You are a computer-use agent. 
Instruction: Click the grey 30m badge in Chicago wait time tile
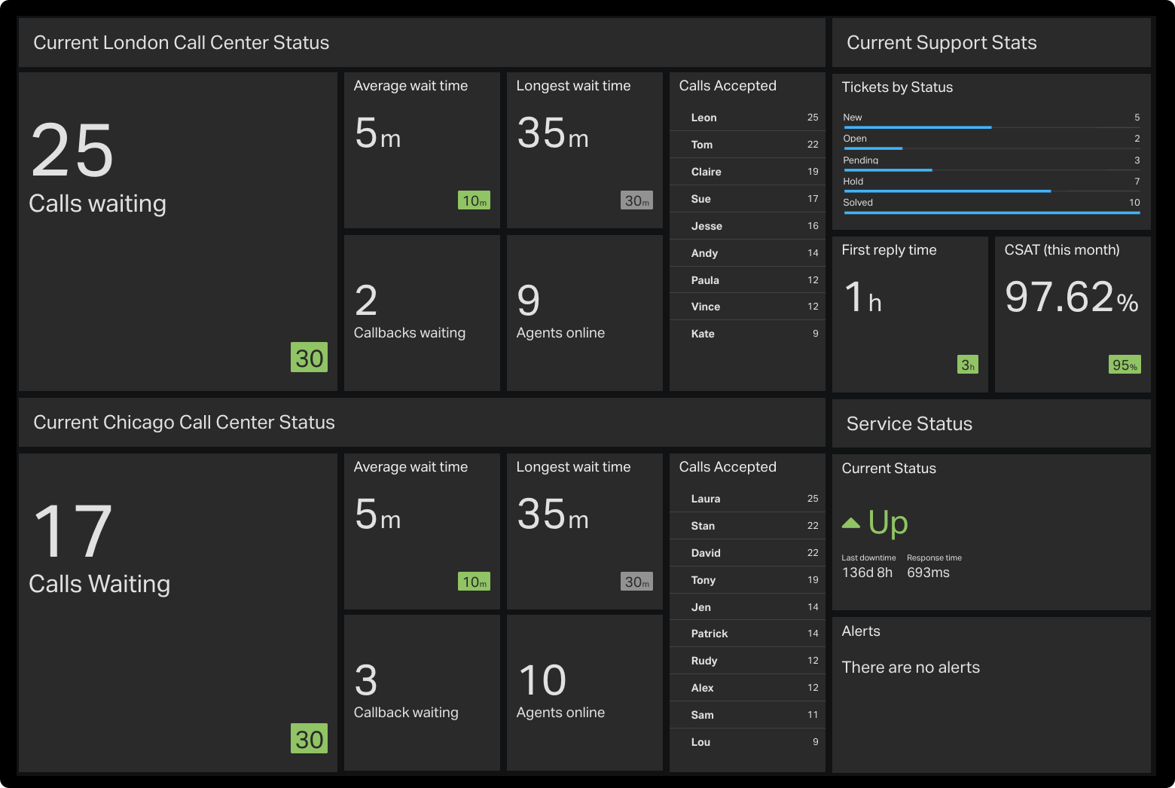coord(636,581)
